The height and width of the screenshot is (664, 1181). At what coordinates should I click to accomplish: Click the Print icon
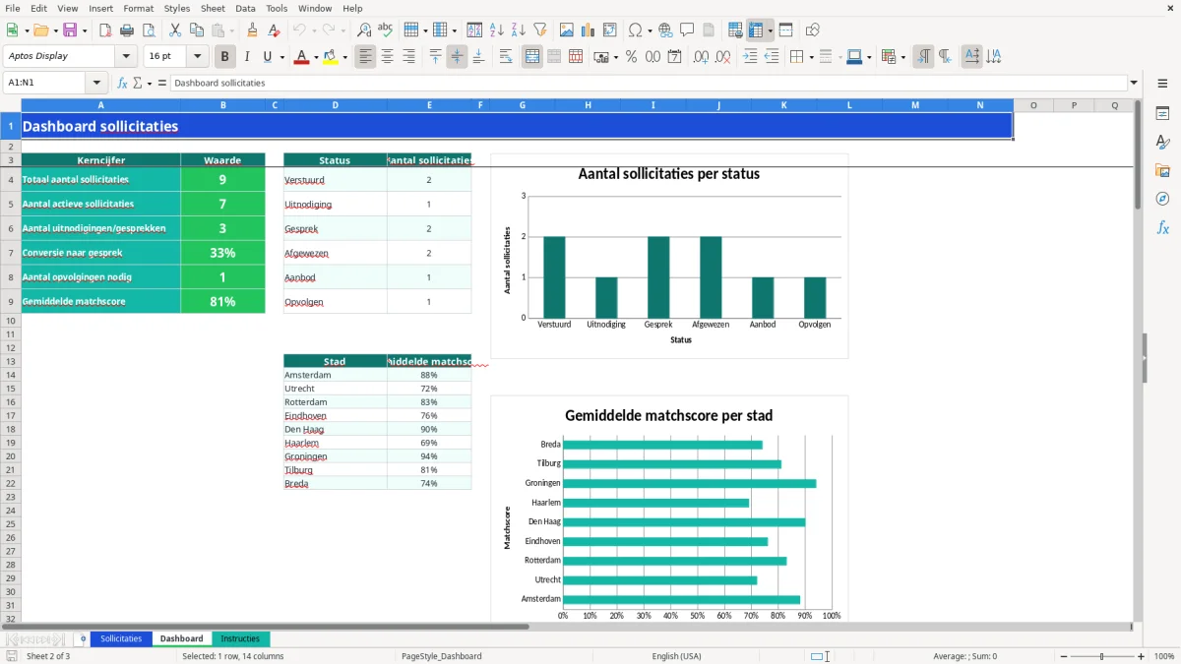coord(127,30)
